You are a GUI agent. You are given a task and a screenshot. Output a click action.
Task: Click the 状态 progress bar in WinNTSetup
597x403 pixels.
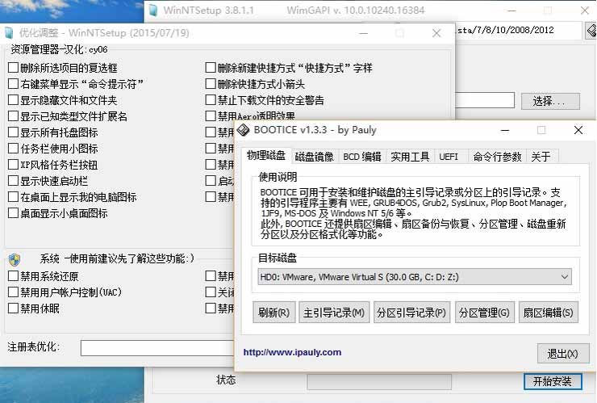(x=379, y=382)
